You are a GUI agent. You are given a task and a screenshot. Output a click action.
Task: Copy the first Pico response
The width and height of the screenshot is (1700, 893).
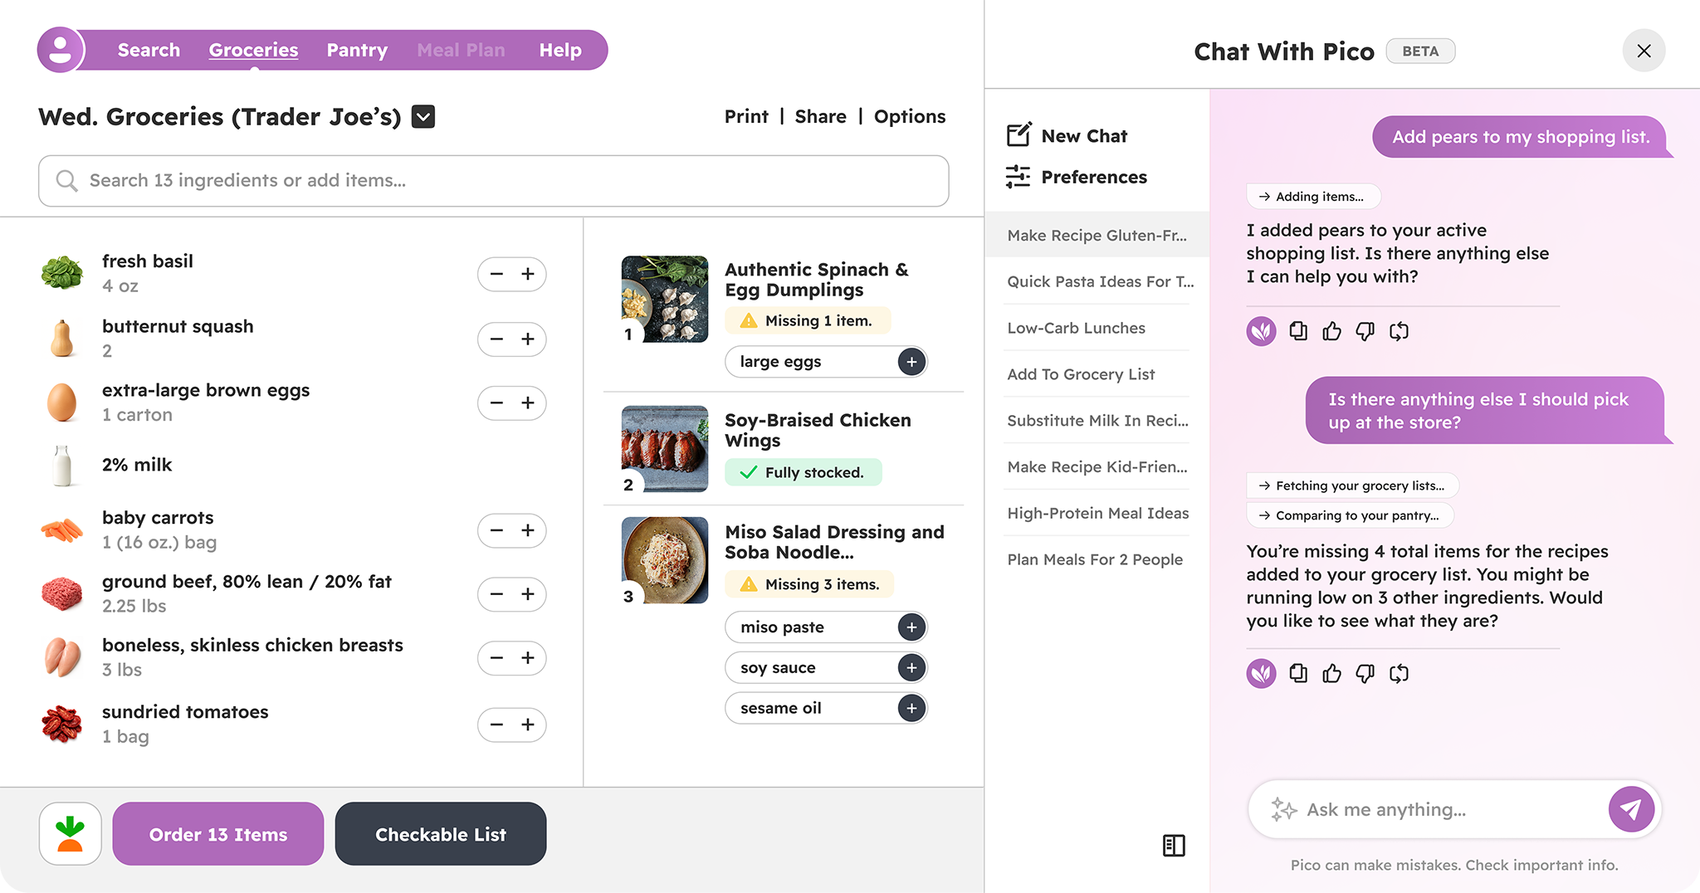(x=1298, y=331)
